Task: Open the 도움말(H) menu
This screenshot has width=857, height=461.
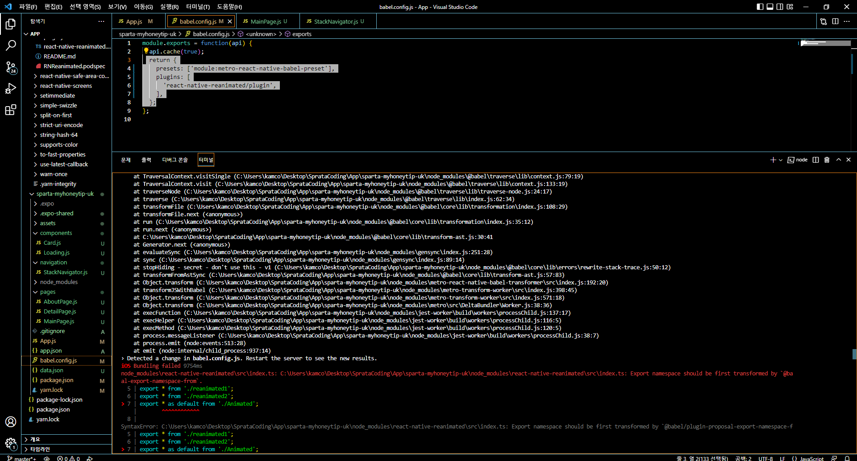Action: tap(229, 7)
